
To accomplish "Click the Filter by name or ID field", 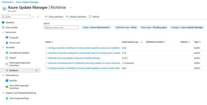I will coord(61,27).
